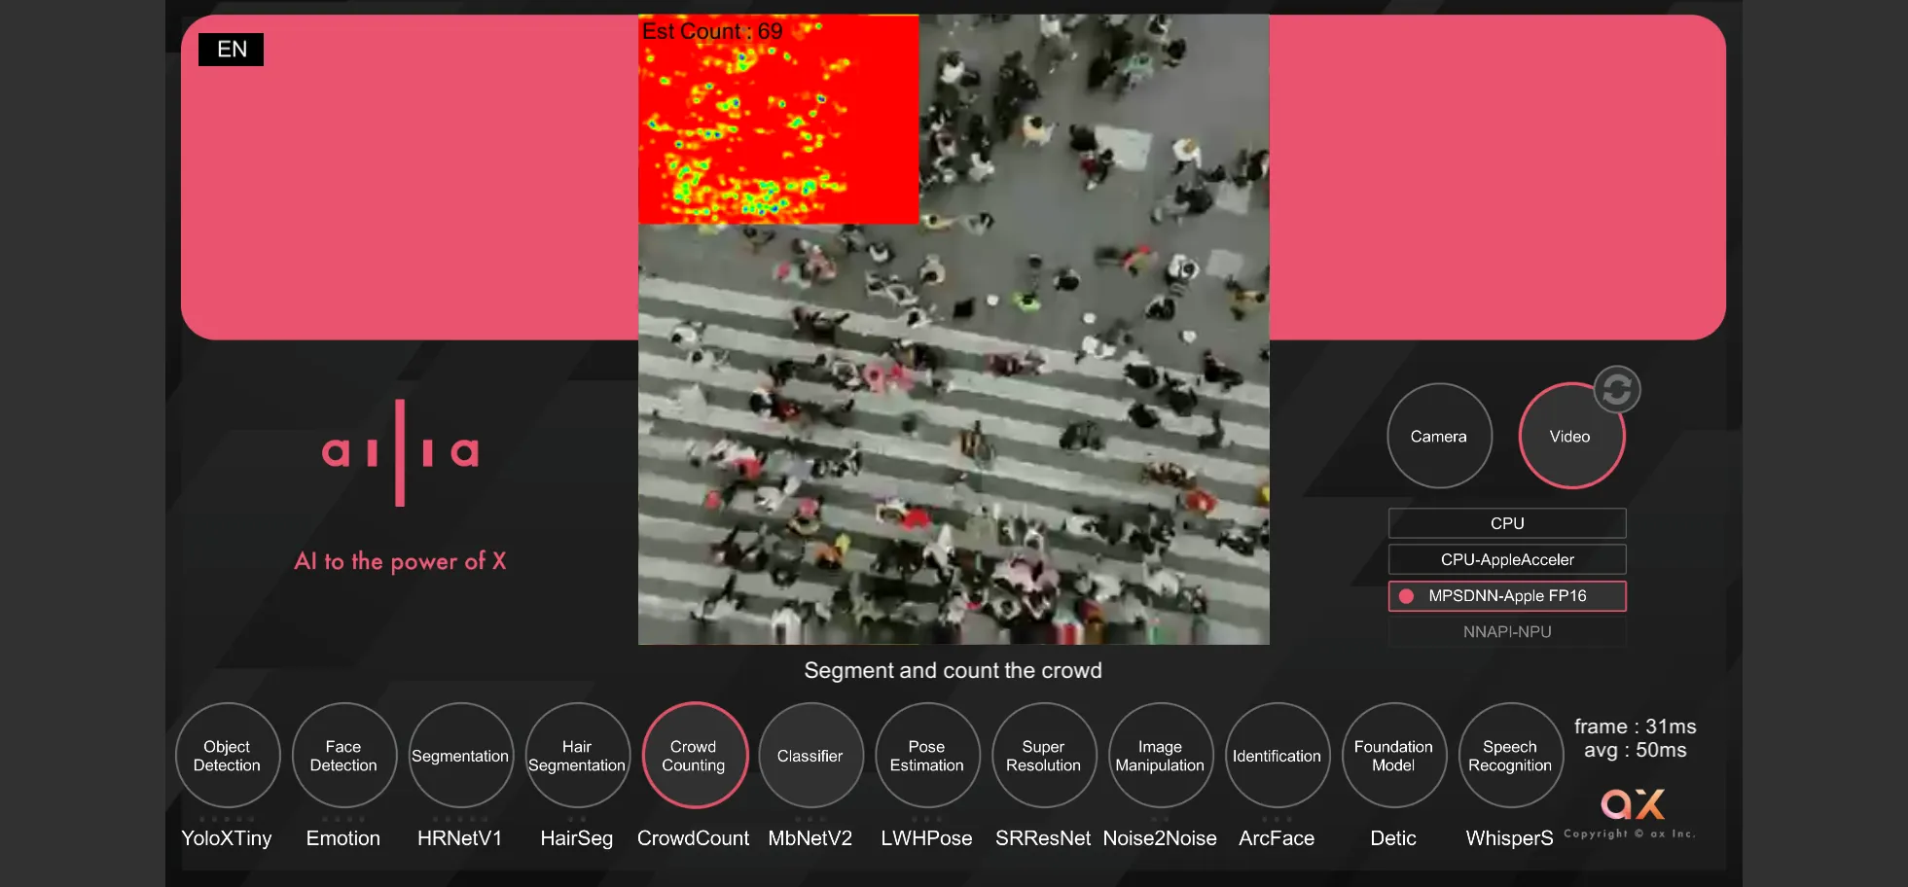Click the ArcFace model label
The width and height of the screenshot is (1908, 887).
[1277, 838]
